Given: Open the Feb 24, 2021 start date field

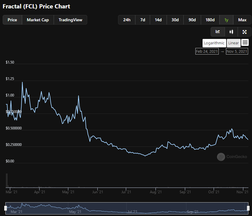Looking at the screenshot, I should tap(207, 51).
